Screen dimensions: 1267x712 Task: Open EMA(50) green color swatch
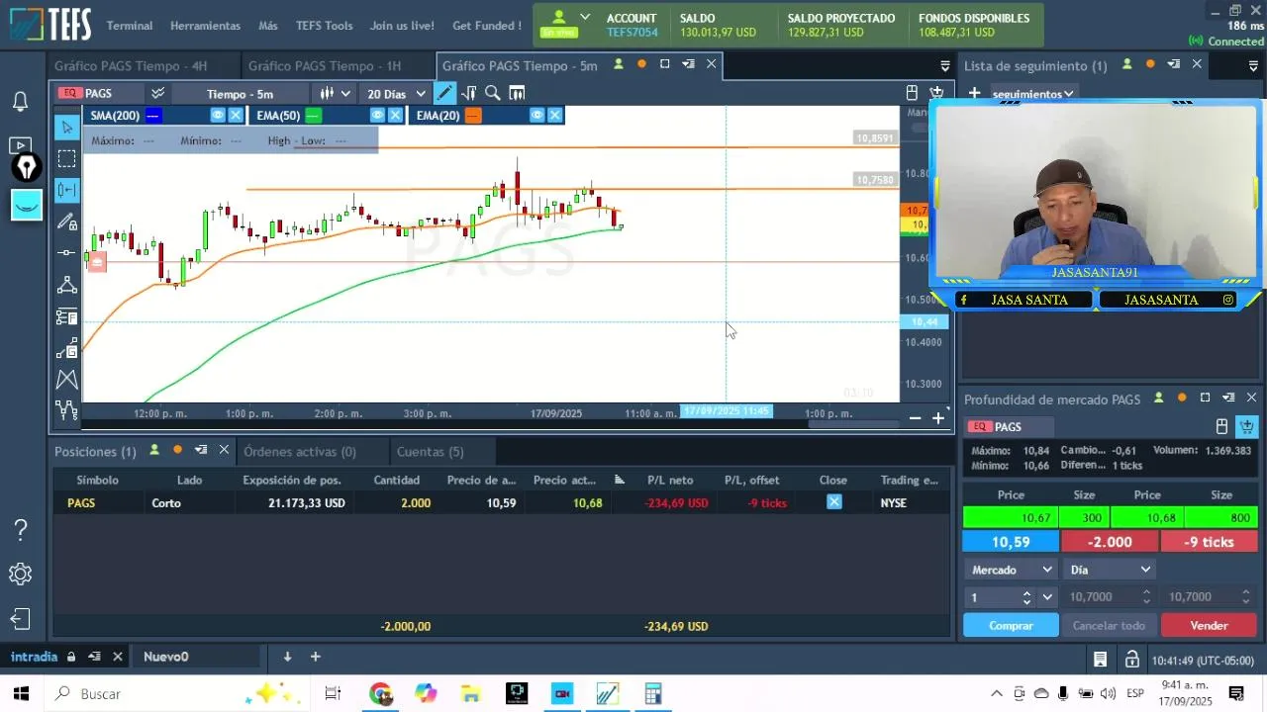click(313, 116)
